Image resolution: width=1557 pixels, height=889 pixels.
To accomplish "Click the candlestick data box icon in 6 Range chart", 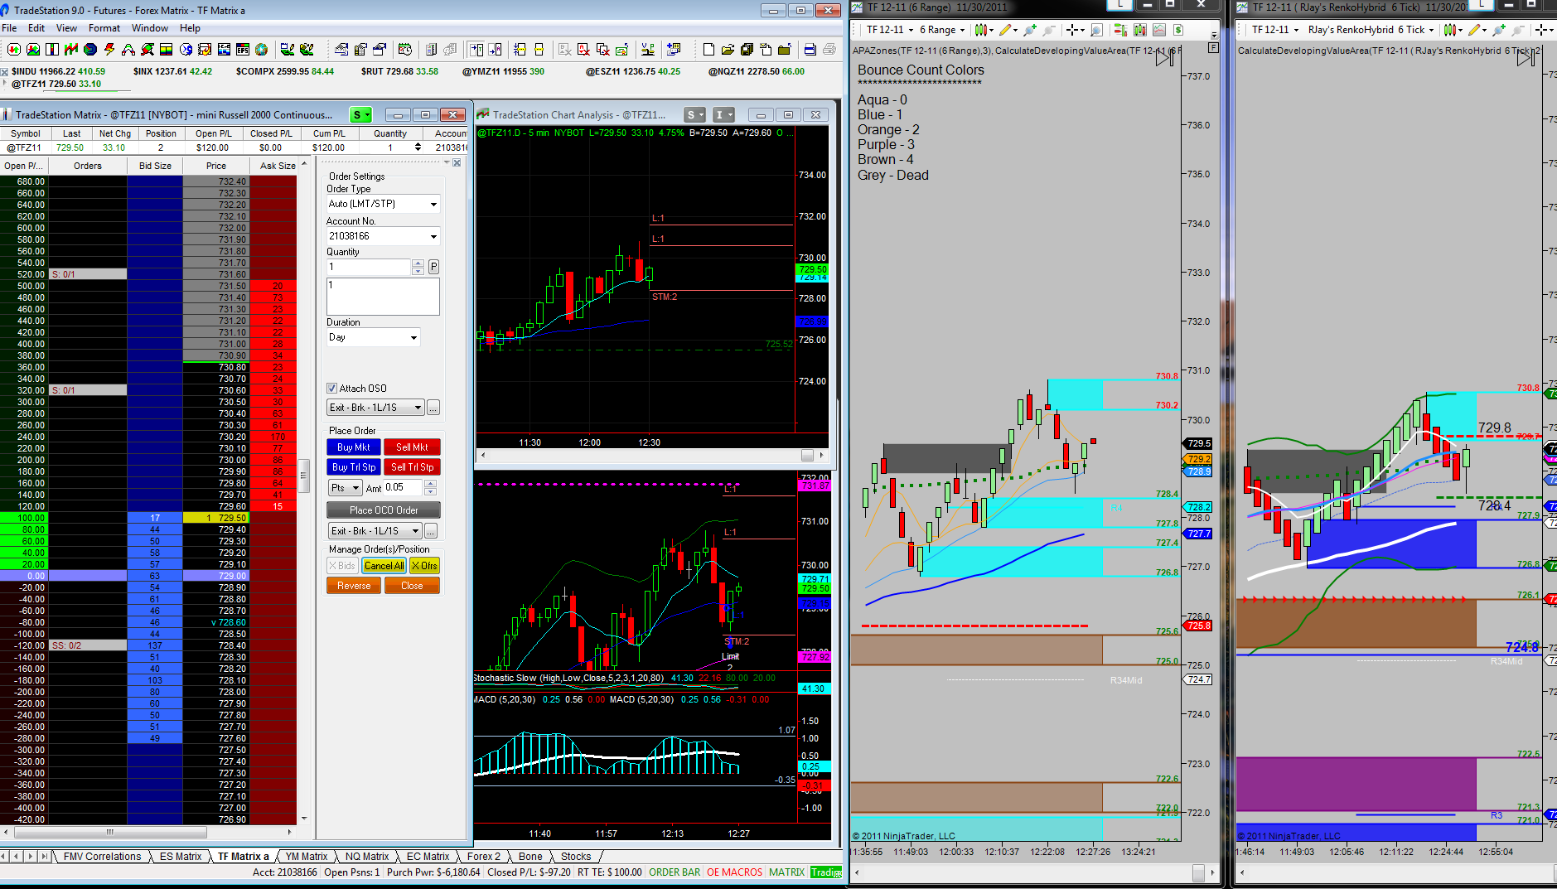I will [1140, 30].
